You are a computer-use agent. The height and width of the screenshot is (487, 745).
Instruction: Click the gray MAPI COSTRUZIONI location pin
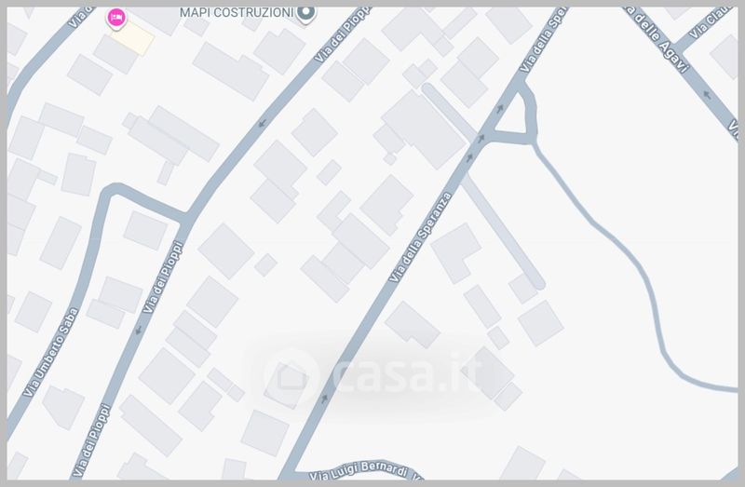(x=306, y=13)
